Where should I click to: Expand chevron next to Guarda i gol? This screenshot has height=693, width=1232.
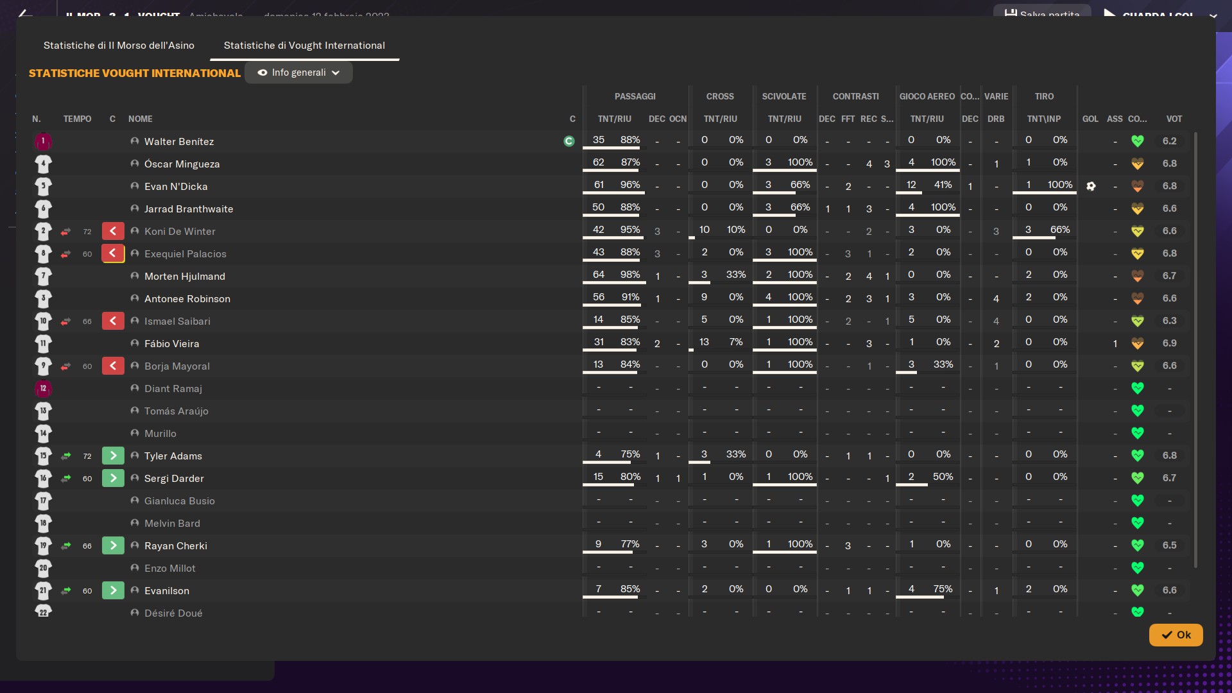point(1213,15)
